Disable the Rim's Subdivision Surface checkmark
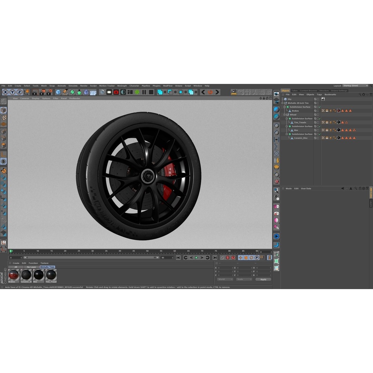Screen dimensions: 373x373 tap(320, 126)
